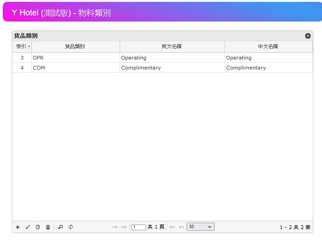Image resolution: width=322 pixels, height=244 pixels.
Task: Click the page number input field
Action: point(139,227)
